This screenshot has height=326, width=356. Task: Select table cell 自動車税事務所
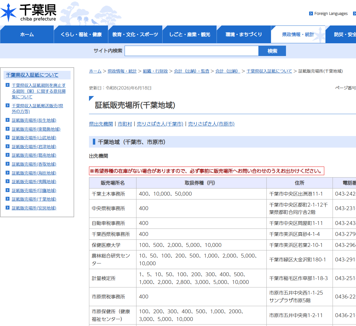(x=113, y=223)
